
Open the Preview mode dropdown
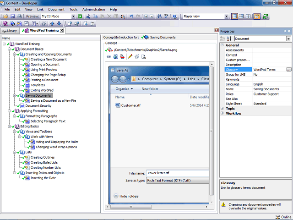coord(73,16)
